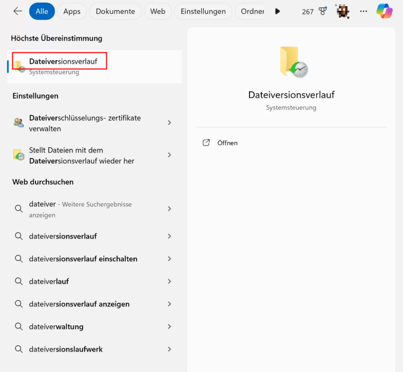
Task: Select the Einstellungen filter tab
Action: point(203,11)
